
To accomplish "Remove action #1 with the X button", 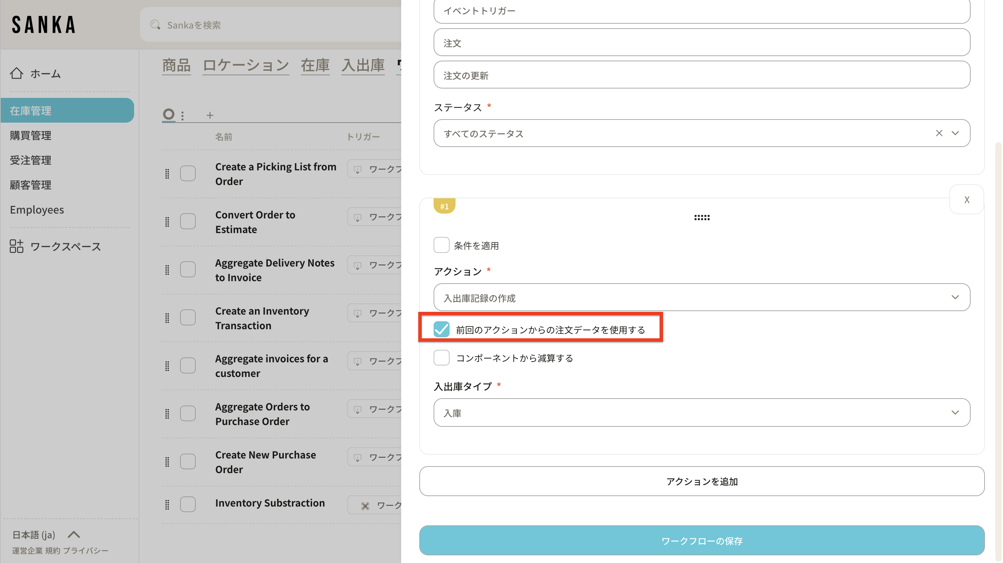I will point(966,200).
